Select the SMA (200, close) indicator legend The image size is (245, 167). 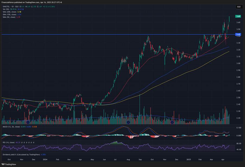tap(9, 12)
